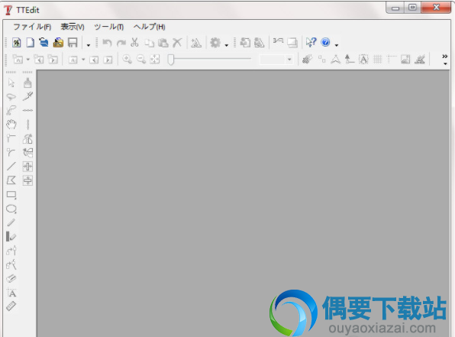Select the hand pan tool
The image size is (455, 337).
click(11, 125)
